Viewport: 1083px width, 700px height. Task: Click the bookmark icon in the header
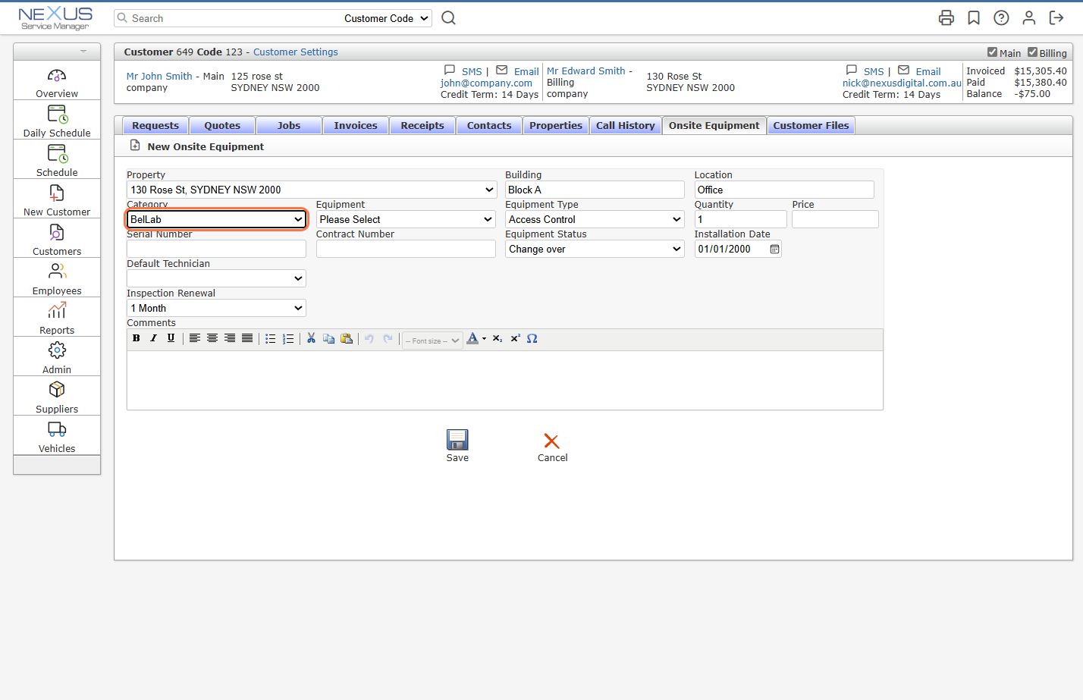[x=974, y=17]
